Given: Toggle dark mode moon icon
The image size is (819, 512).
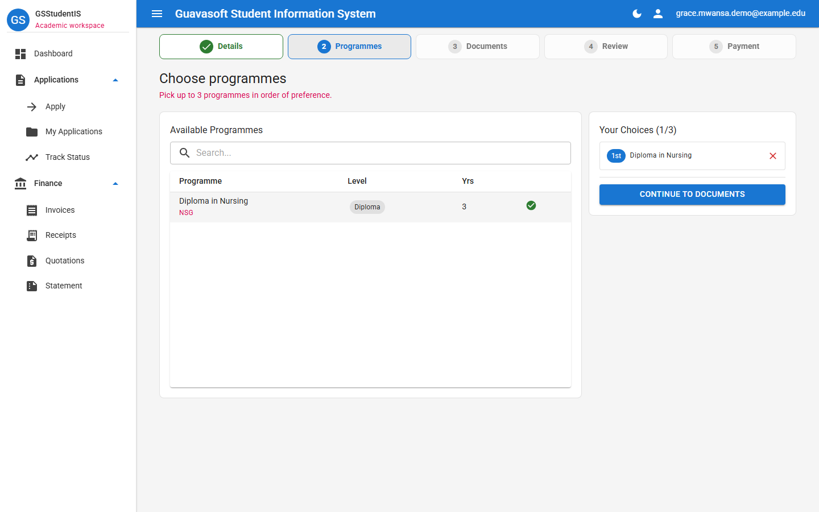Looking at the screenshot, I should [637, 14].
